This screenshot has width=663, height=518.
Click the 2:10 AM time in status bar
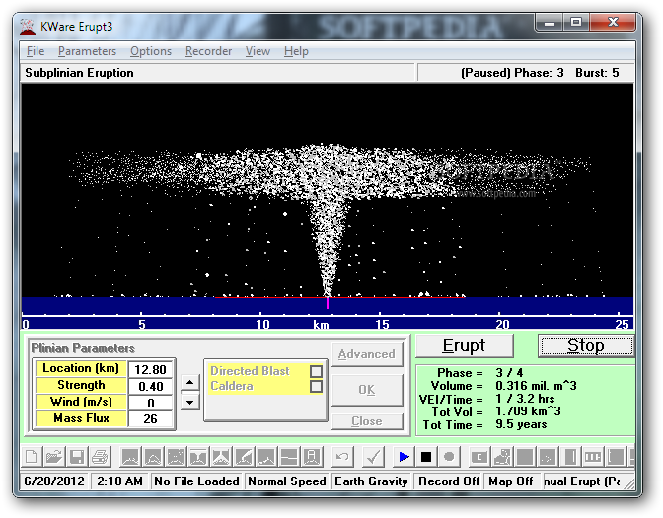[119, 481]
